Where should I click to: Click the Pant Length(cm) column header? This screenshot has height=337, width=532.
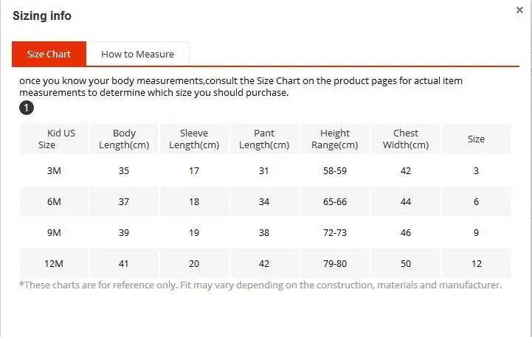(x=264, y=139)
